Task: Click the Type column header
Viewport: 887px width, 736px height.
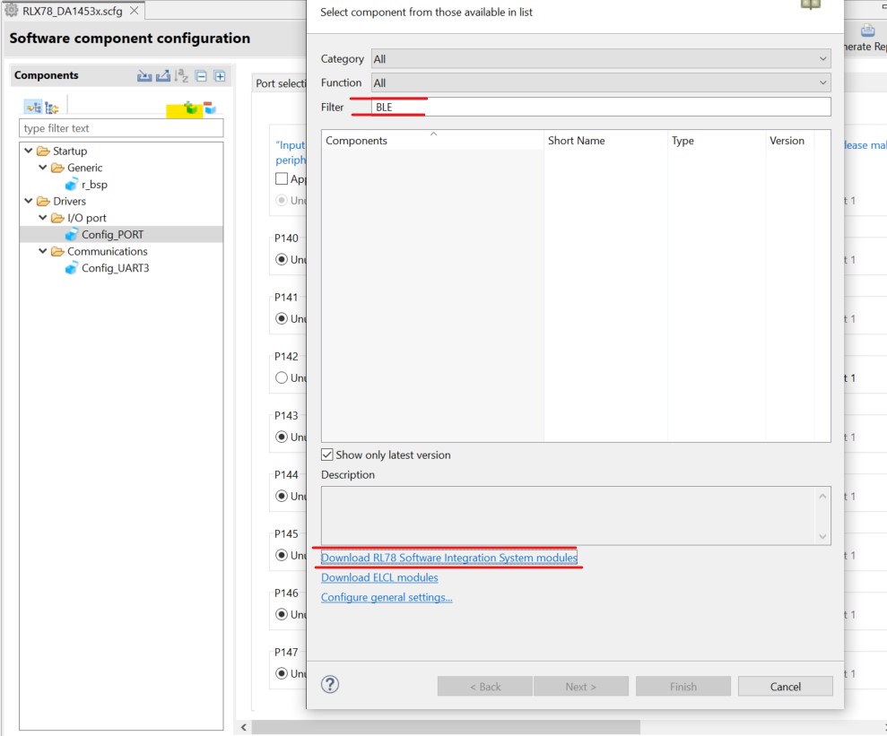Action: [x=717, y=140]
